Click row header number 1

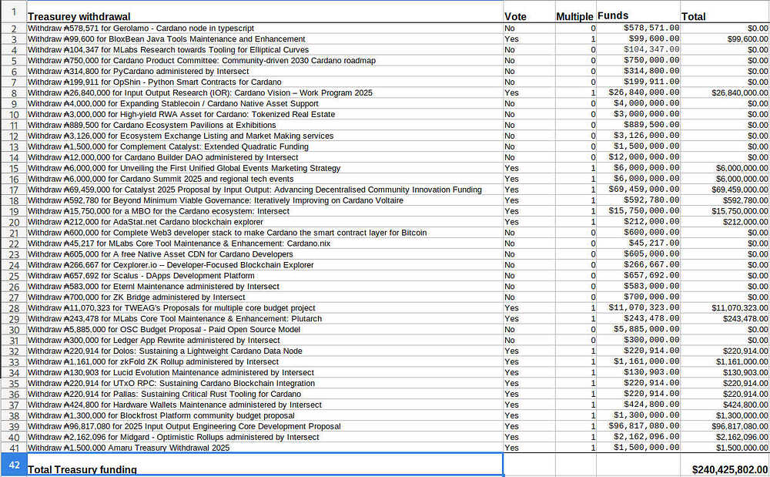13,12
